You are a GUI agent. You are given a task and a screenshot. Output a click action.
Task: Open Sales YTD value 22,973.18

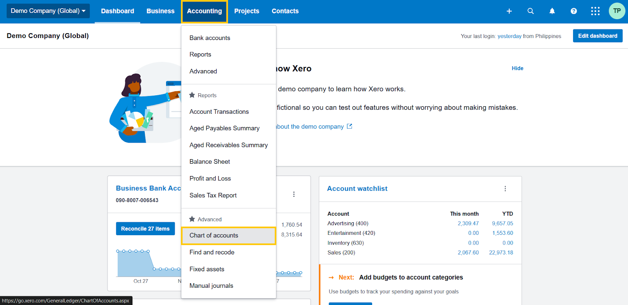tap(501, 252)
